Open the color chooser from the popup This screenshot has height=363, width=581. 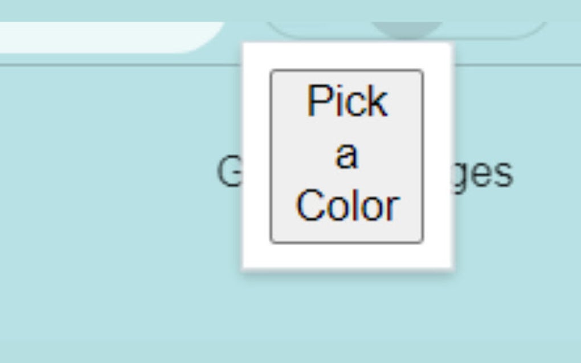point(346,155)
